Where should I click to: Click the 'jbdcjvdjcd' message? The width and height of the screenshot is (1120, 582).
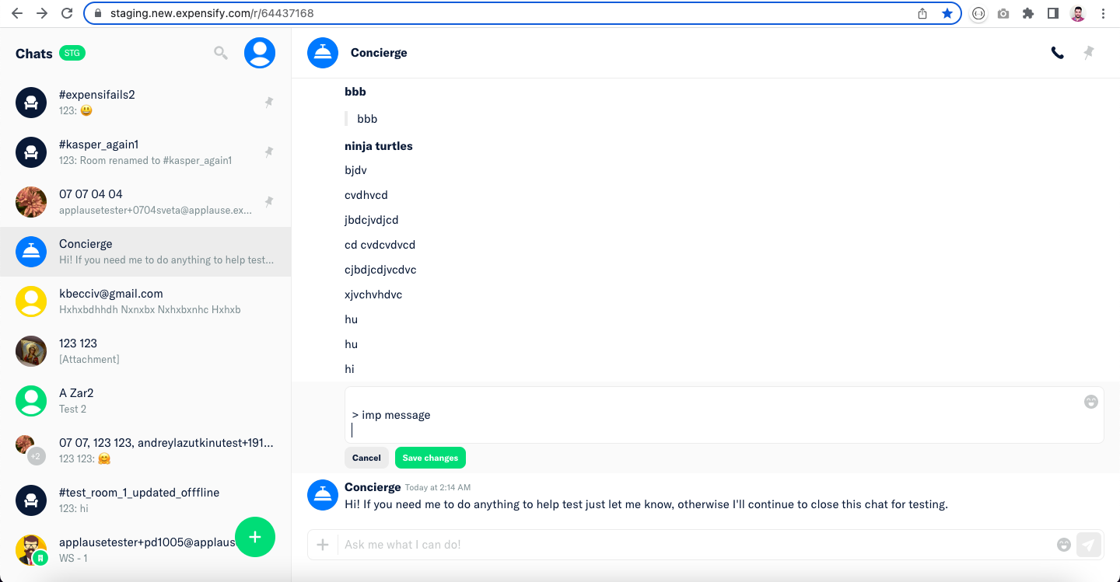372,220
